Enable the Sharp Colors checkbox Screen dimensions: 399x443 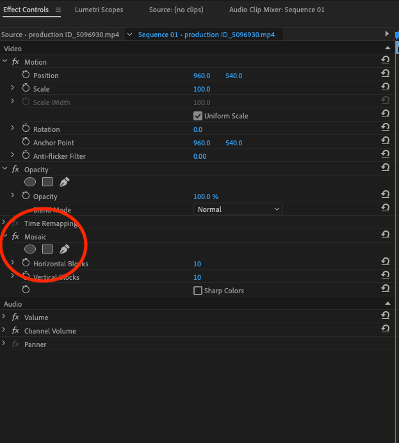tap(198, 291)
